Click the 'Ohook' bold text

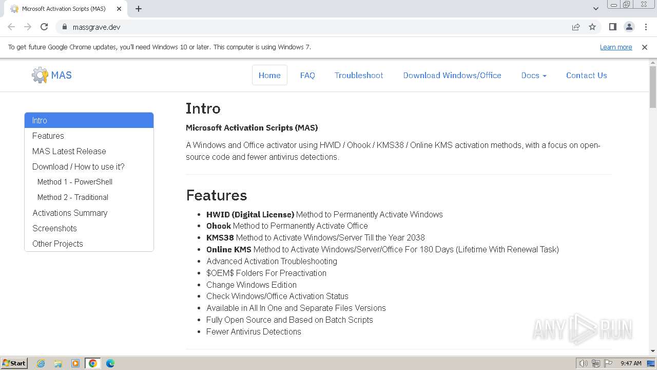(219, 226)
